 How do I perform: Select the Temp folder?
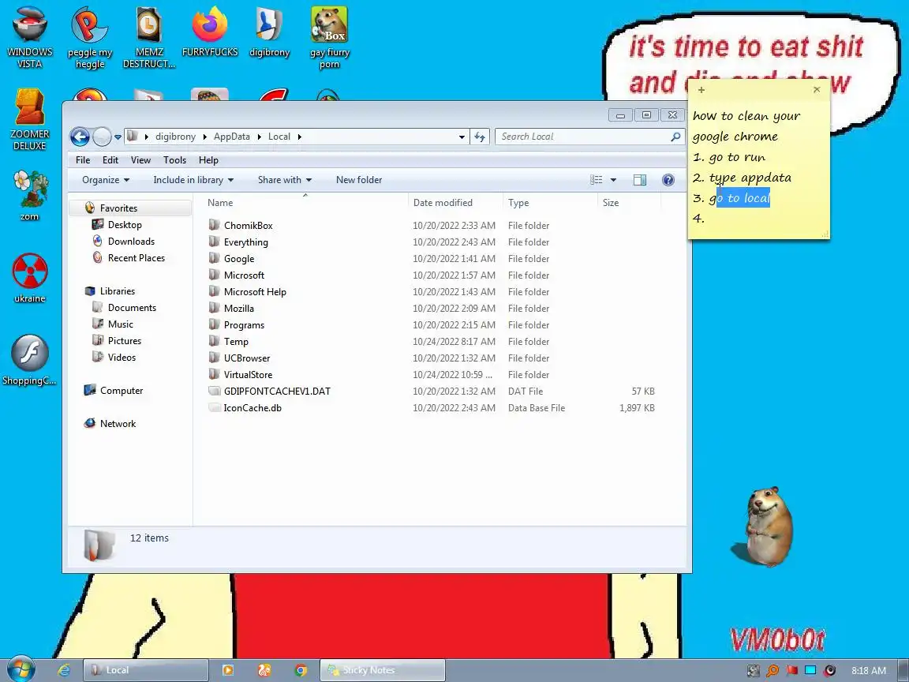pyautogui.click(x=236, y=342)
